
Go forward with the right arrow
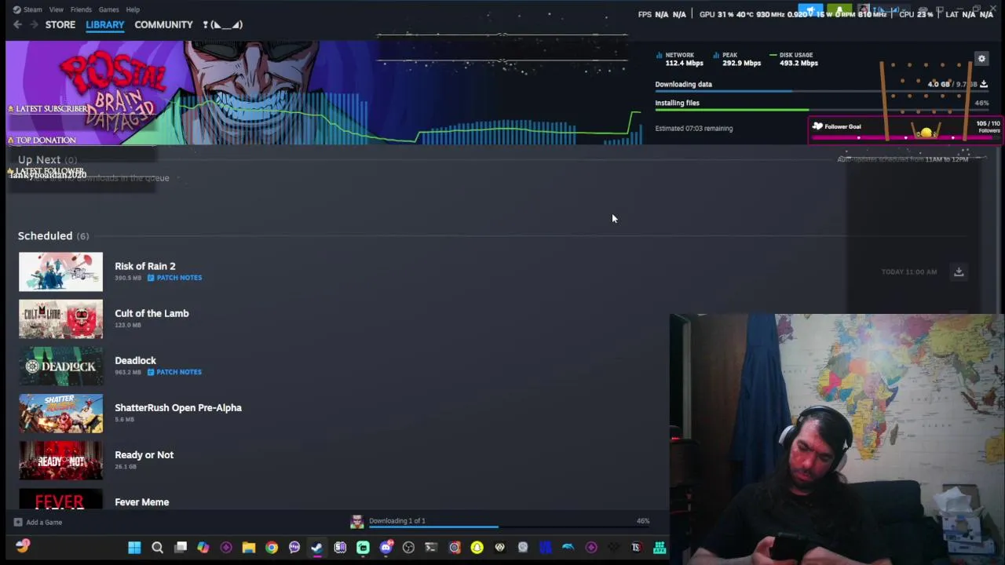34,25
